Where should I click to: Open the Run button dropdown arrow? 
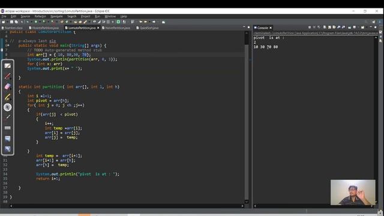click(40, 22)
